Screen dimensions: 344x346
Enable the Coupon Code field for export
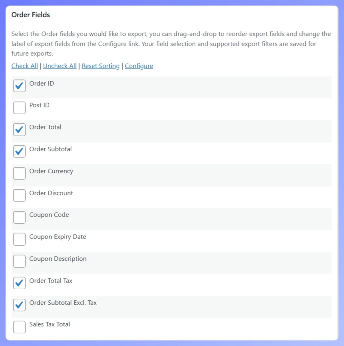pos(19,217)
